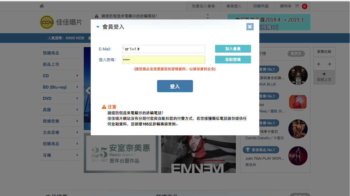Open 購物車 top menu item
The image size is (350, 196).
pos(286,6)
